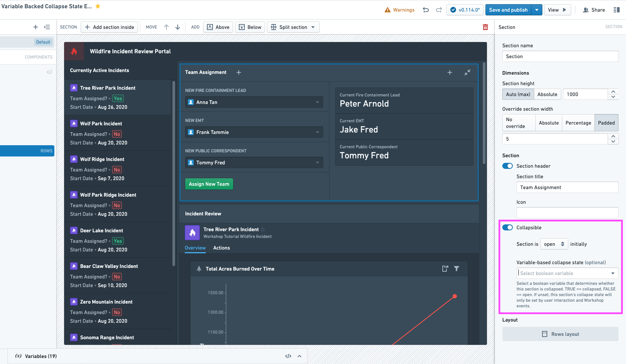Click Section title input field
This screenshot has height=364, width=626.
(x=567, y=187)
